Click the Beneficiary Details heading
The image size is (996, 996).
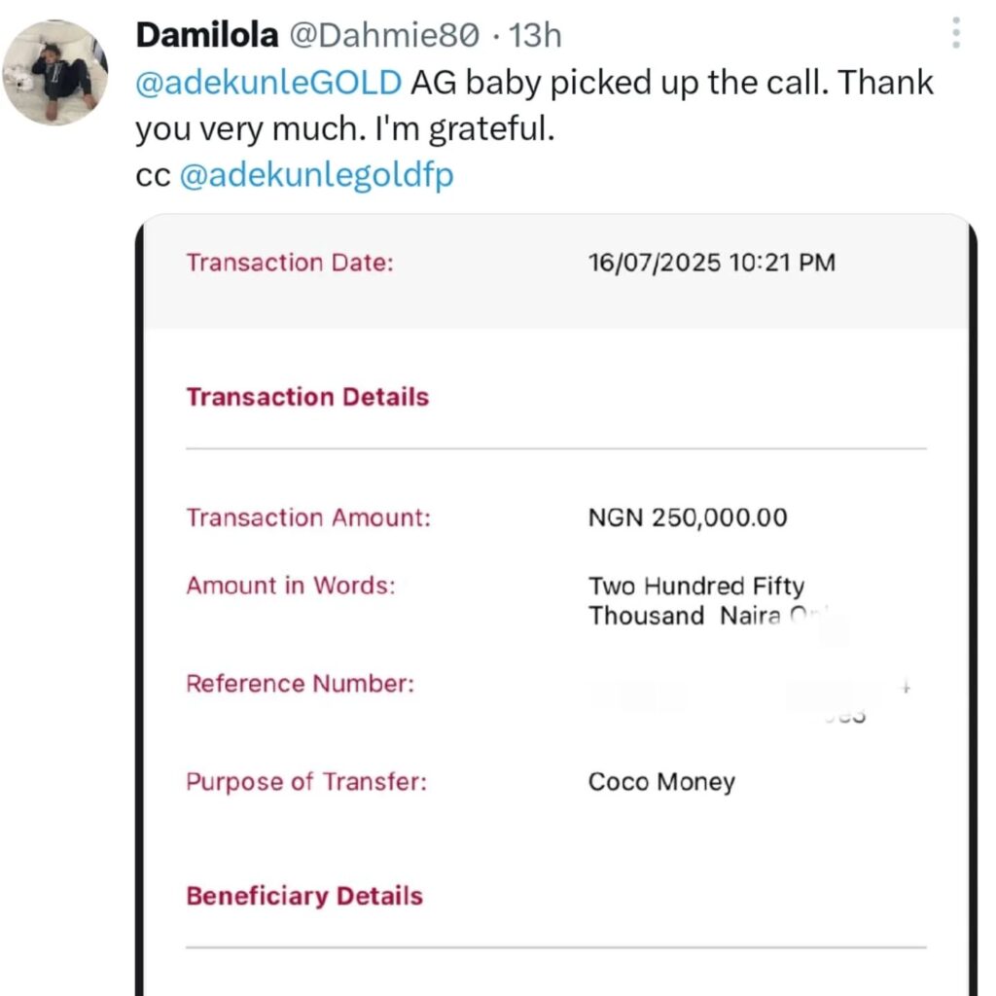pyautogui.click(x=304, y=896)
